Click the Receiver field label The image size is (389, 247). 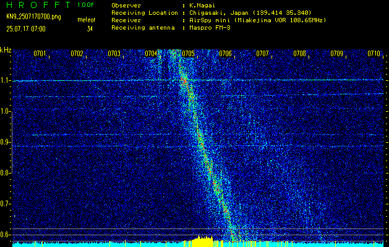[x=126, y=20]
